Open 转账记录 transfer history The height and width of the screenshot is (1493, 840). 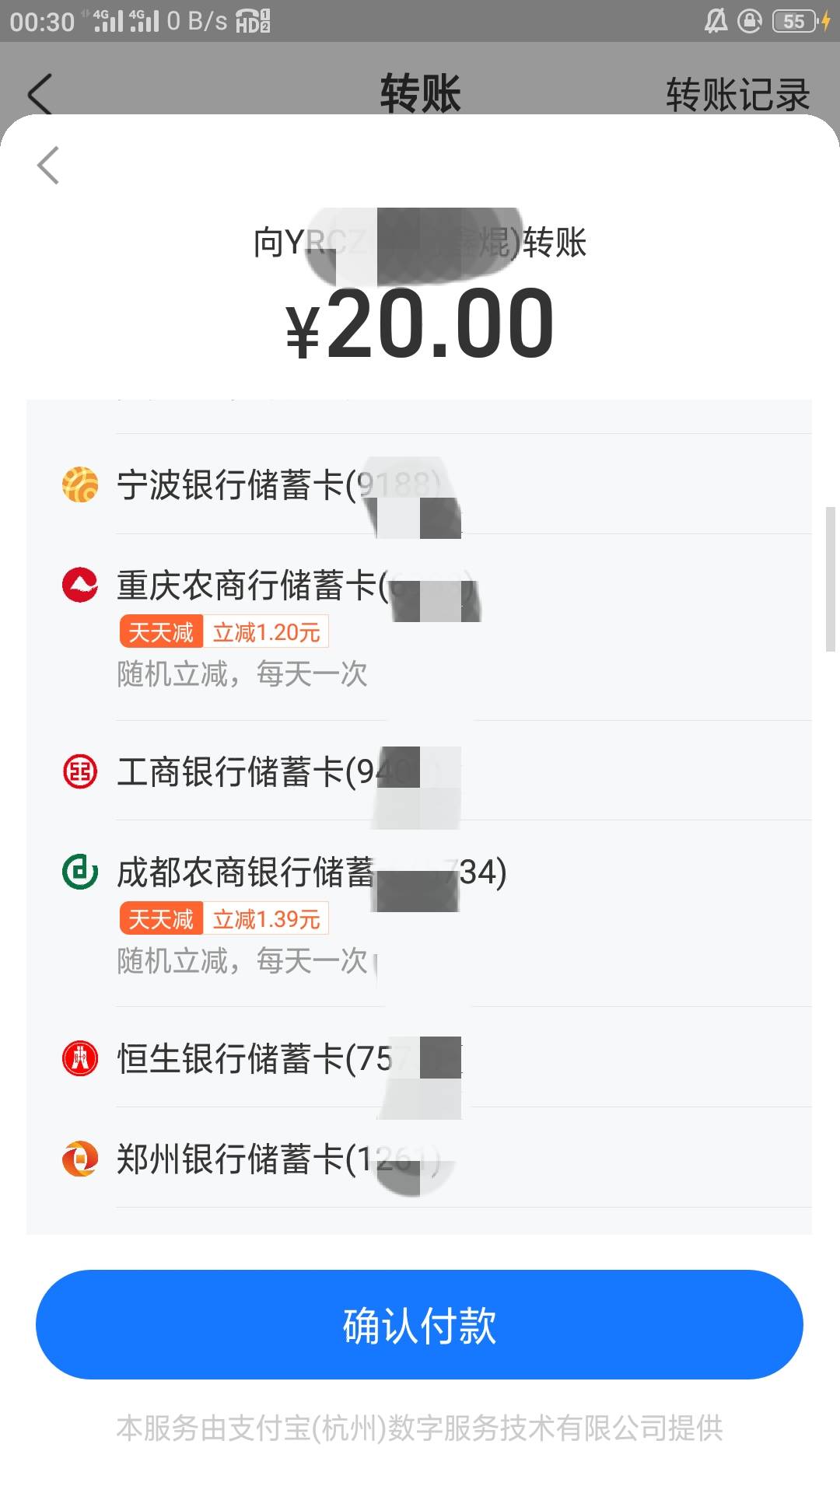click(x=737, y=95)
